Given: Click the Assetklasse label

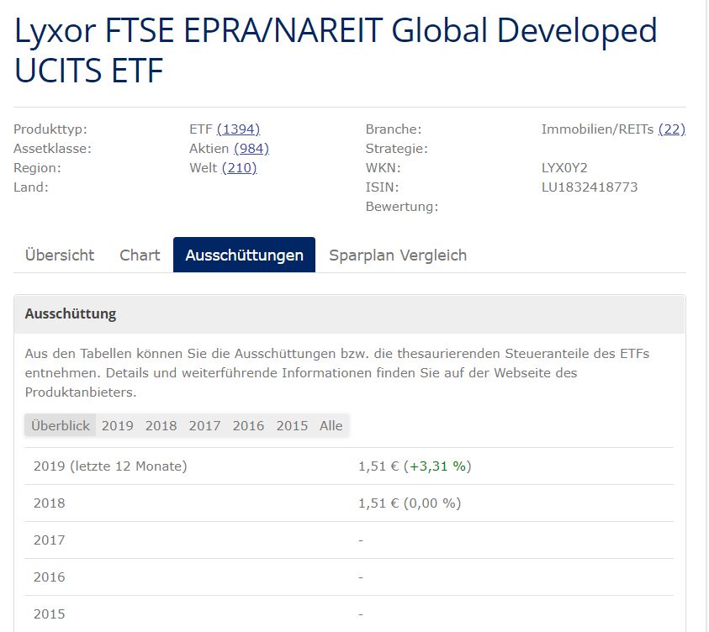Looking at the screenshot, I should click(52, 149).
